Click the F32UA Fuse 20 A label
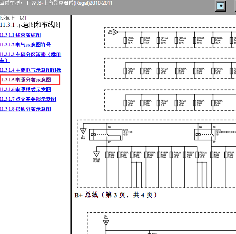Image resolution: width=236 pixels, height=234 pixels. click(x=183, y=71)
